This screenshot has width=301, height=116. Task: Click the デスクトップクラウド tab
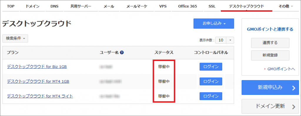[x=247, y=6]
